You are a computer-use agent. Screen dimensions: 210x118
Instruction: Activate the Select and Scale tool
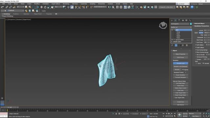click(49, 7)
